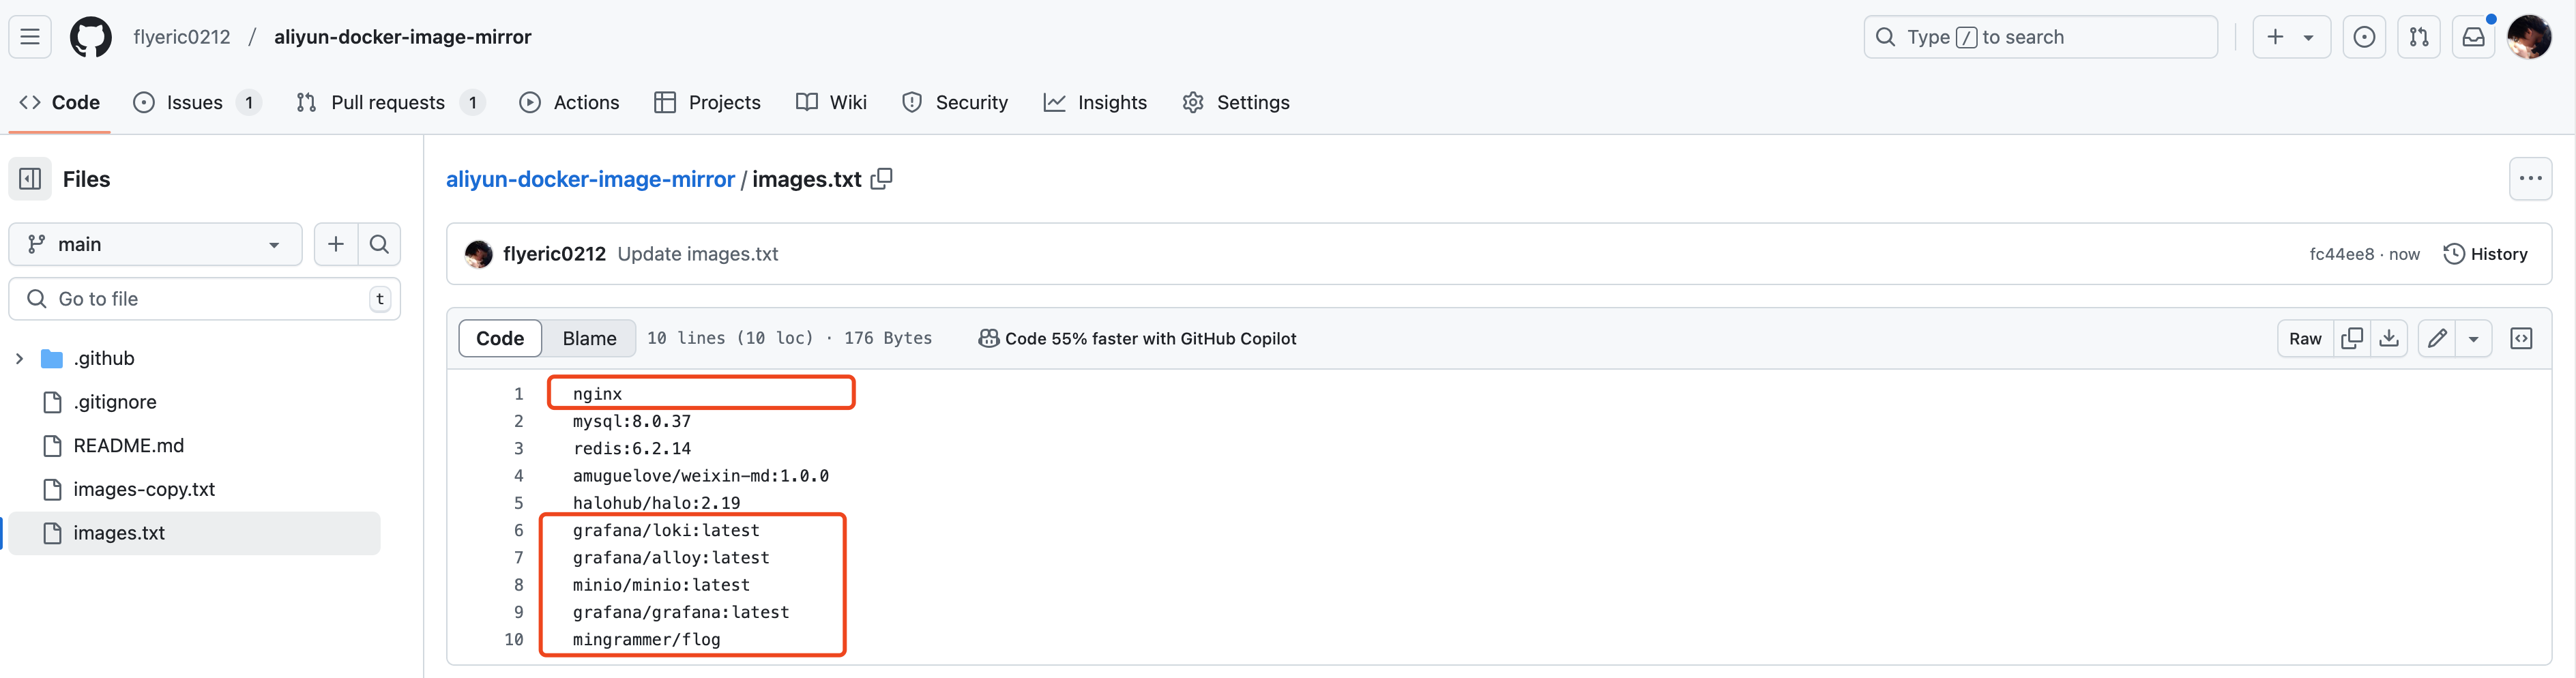The height and width of the screenshot is (678, 2576).
Task: Open 'Code 55% faster with GitHub Copilot' link
Action: 1137,339
